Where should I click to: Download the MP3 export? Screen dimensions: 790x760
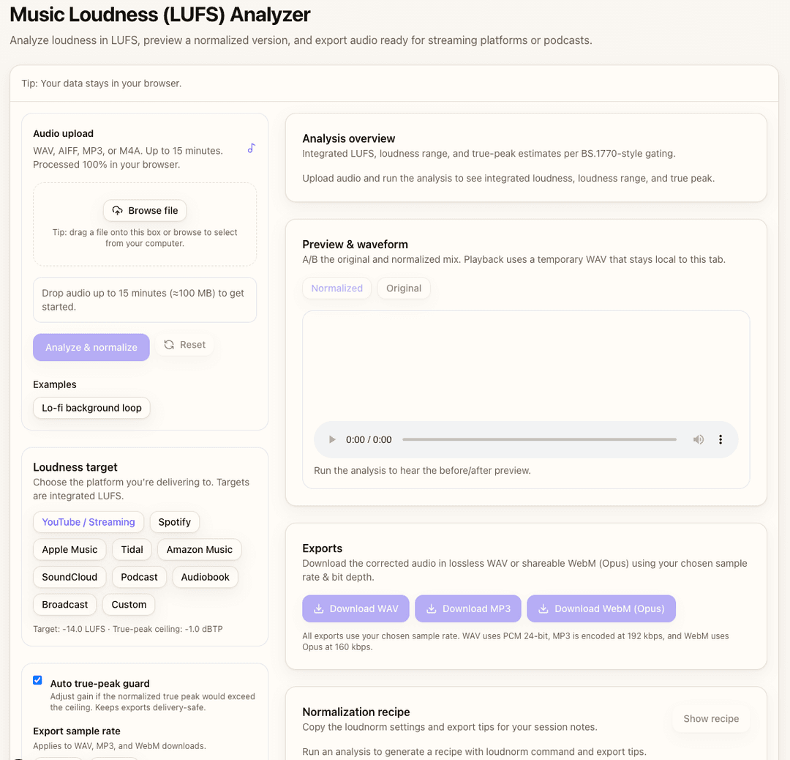[468, 608]
